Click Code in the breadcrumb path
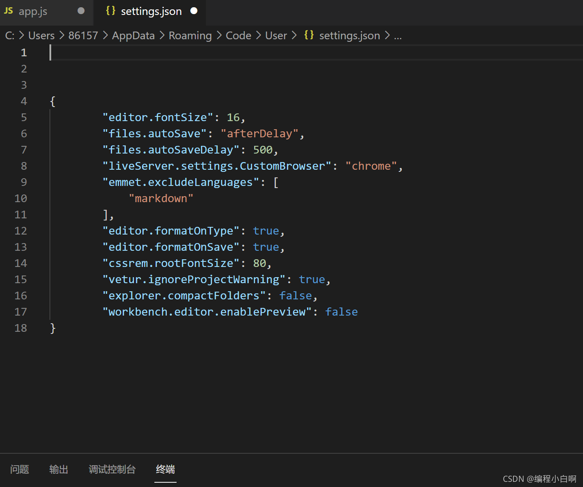Screen dimensions: 583x487 pyautogui.click(x=238, y=35)
